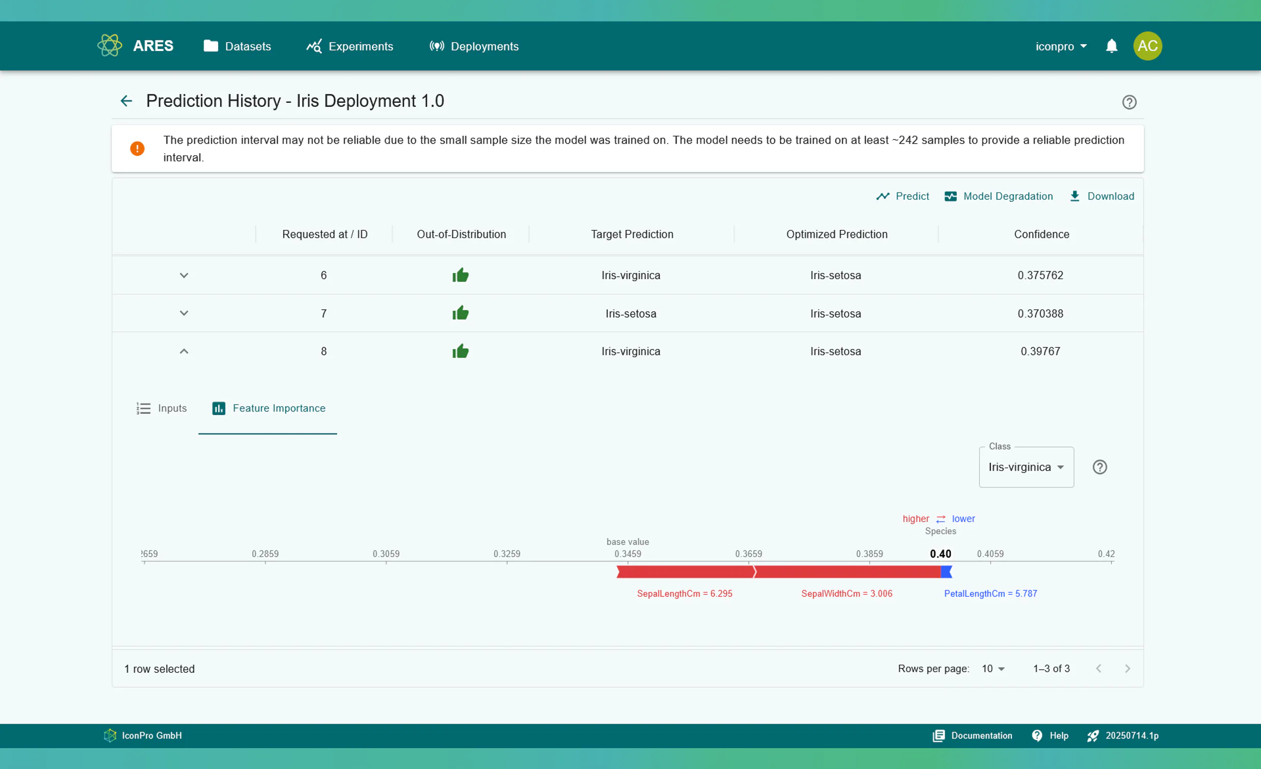Download prediction history
1261x769 pixels.
1102,196
